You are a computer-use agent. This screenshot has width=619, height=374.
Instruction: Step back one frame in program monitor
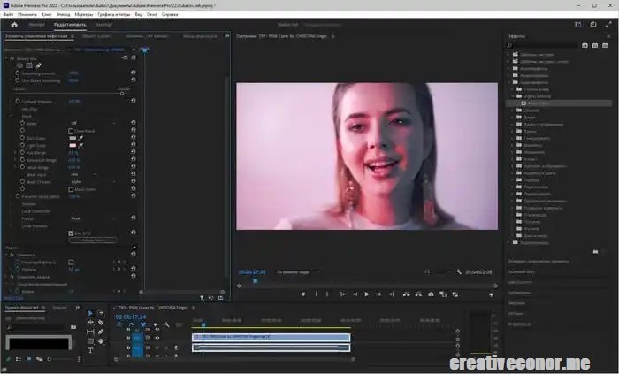tap(355, 294)
